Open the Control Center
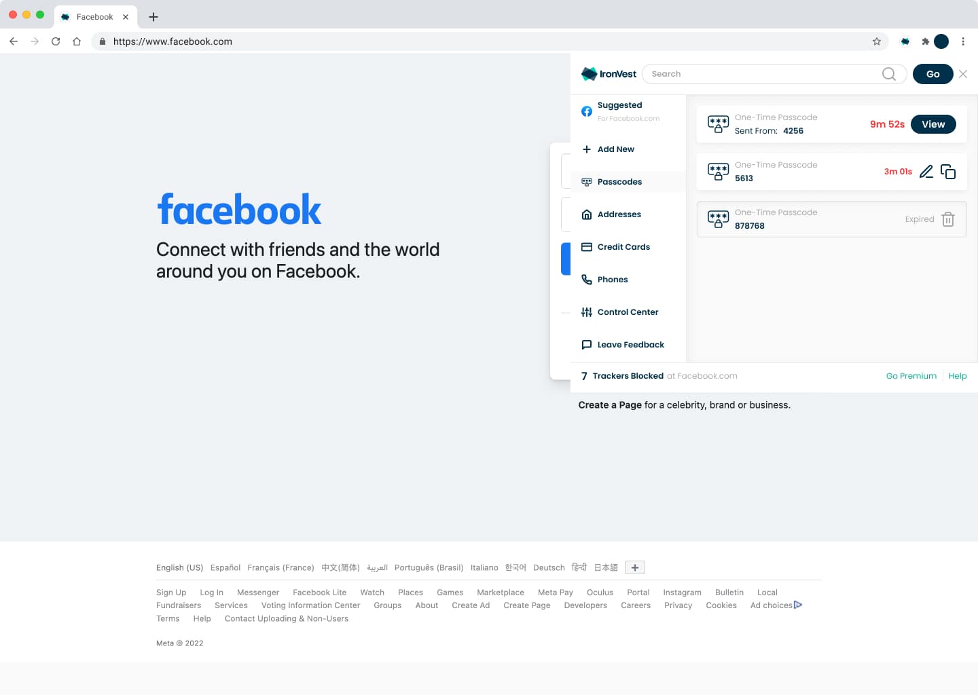 pos(628,312)
